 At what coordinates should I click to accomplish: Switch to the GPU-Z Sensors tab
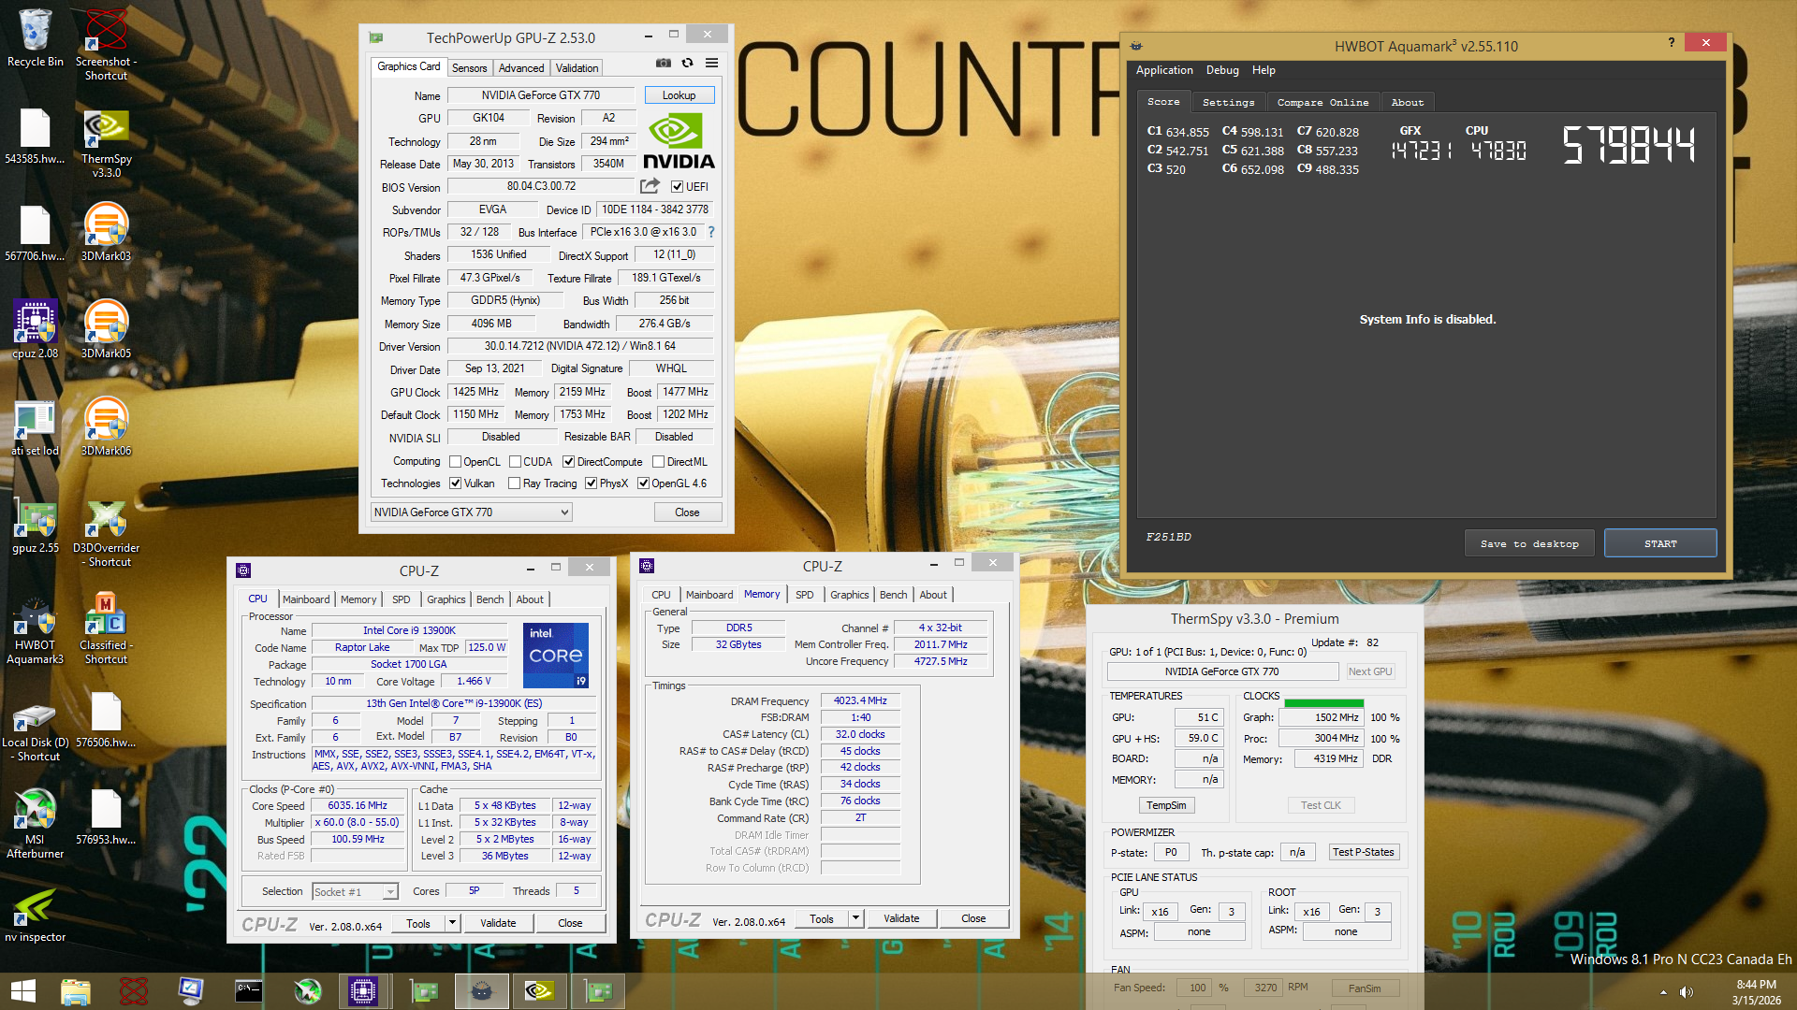469,68
